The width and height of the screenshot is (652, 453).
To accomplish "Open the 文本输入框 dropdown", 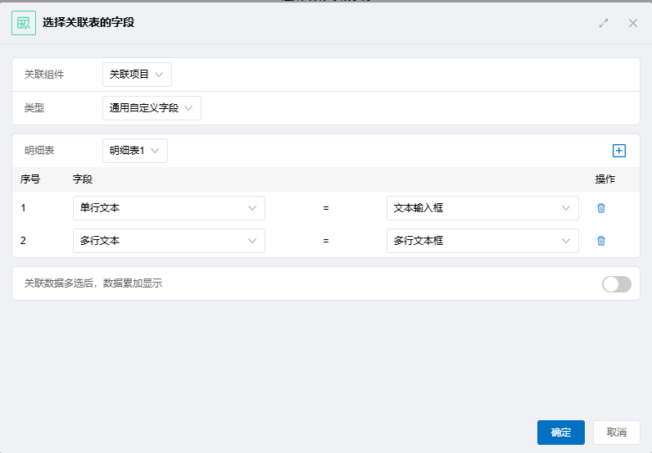I will click(482, 208).
